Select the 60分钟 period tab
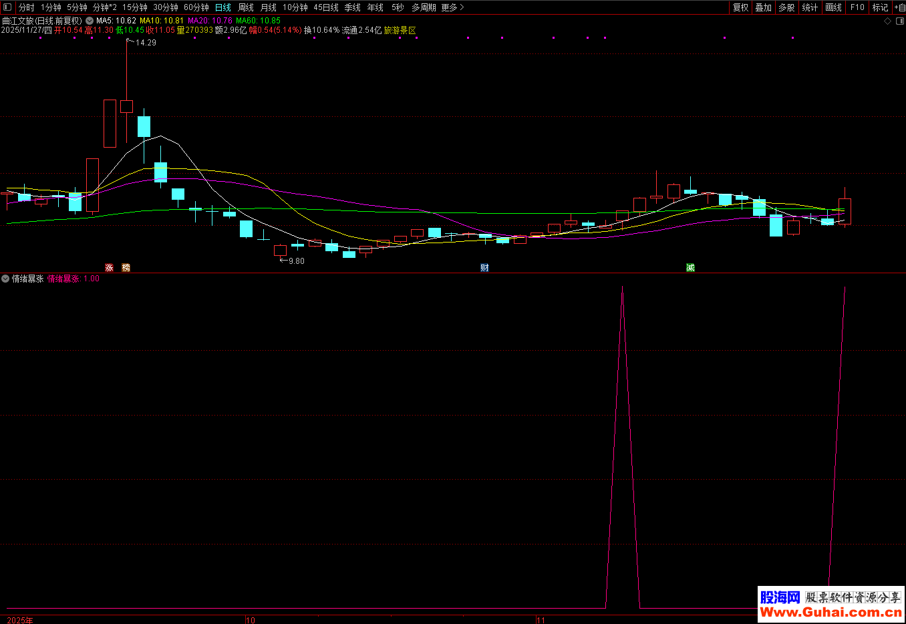This screenshot has width=906, height=624. [196, 7]
